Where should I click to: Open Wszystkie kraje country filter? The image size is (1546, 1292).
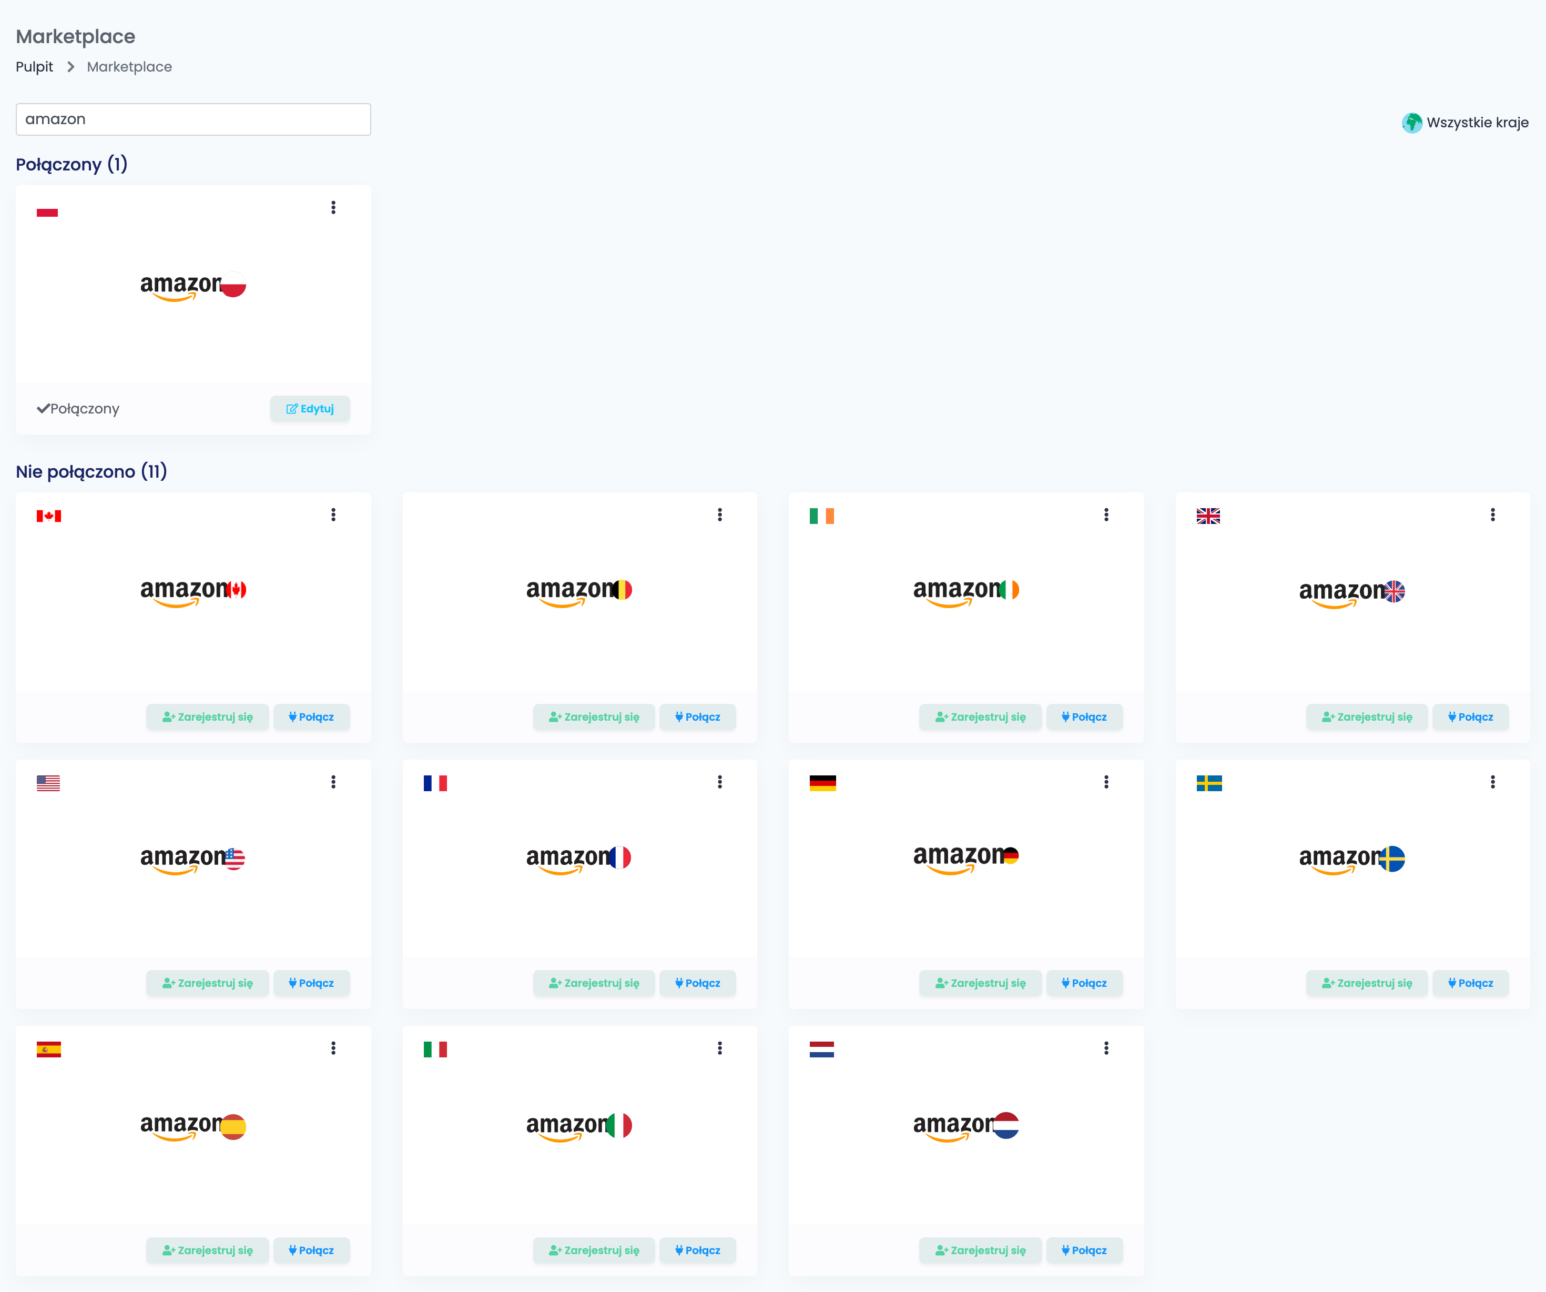(x=1465, y=122)
